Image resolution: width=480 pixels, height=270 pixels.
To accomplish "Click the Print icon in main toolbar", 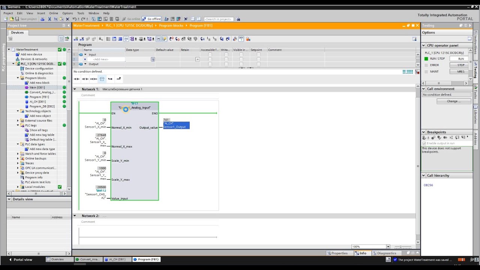I will click(42, 19).
